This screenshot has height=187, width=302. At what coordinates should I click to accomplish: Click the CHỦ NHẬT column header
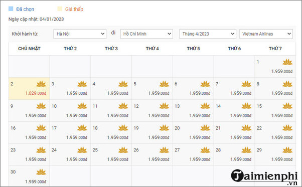click(29, 49)
